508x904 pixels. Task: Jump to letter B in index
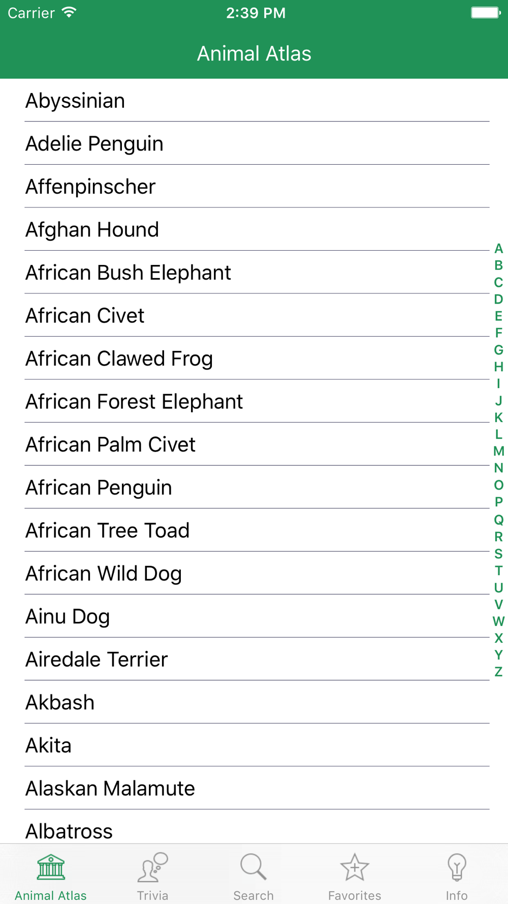point(498,265)
